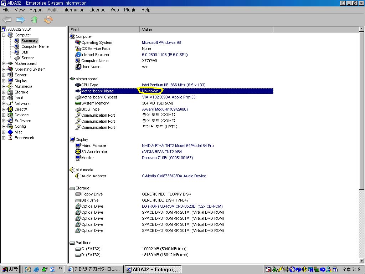Expand the Software tree node
The image size is (365, 274).
[x=4, y=121]
